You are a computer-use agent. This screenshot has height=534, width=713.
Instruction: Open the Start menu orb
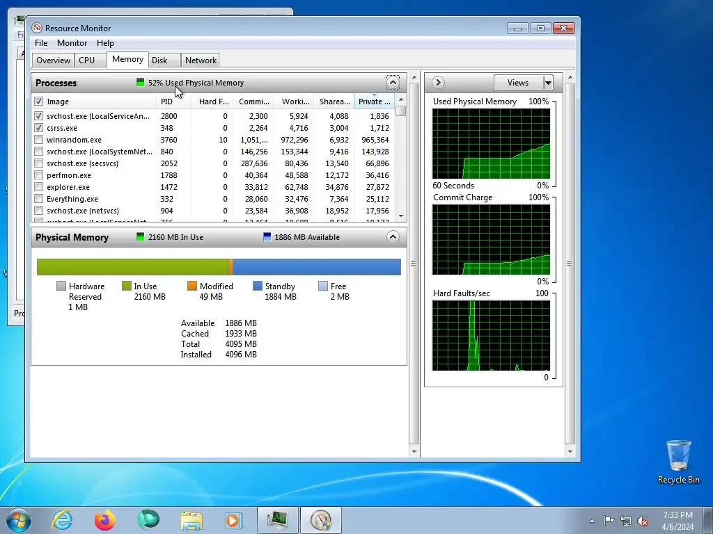coord(19,520)
